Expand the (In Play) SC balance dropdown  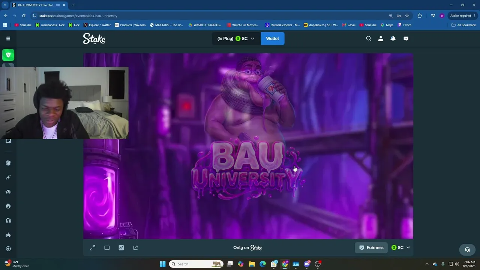coord(236,39)
